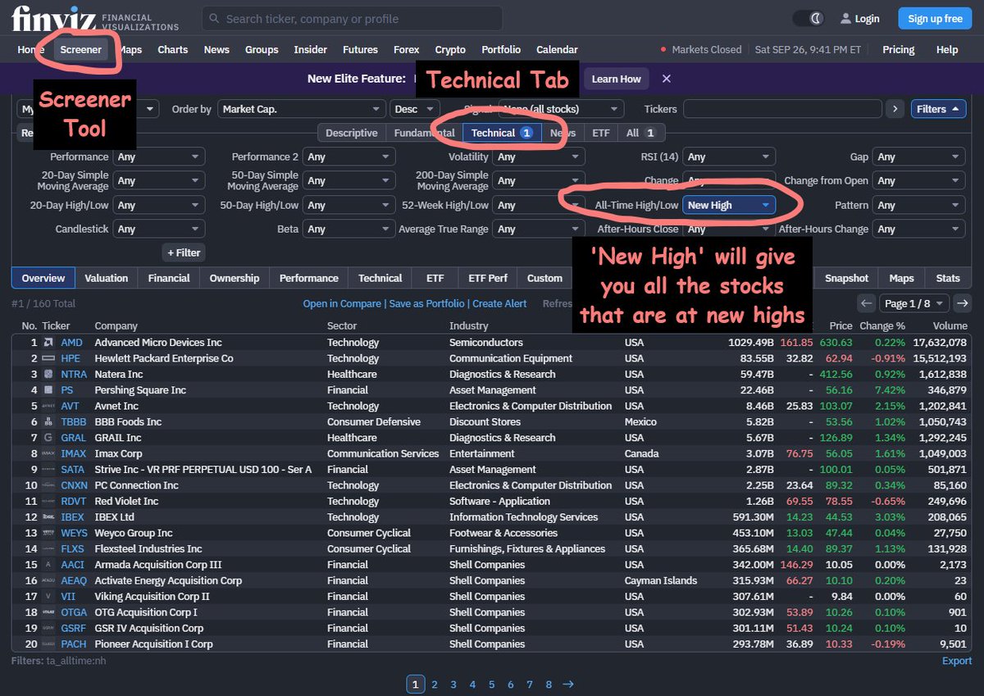Go to previous page arrow button
This screenshot has width=984, height=696.
pyautogui.click(x=867, y=303)
